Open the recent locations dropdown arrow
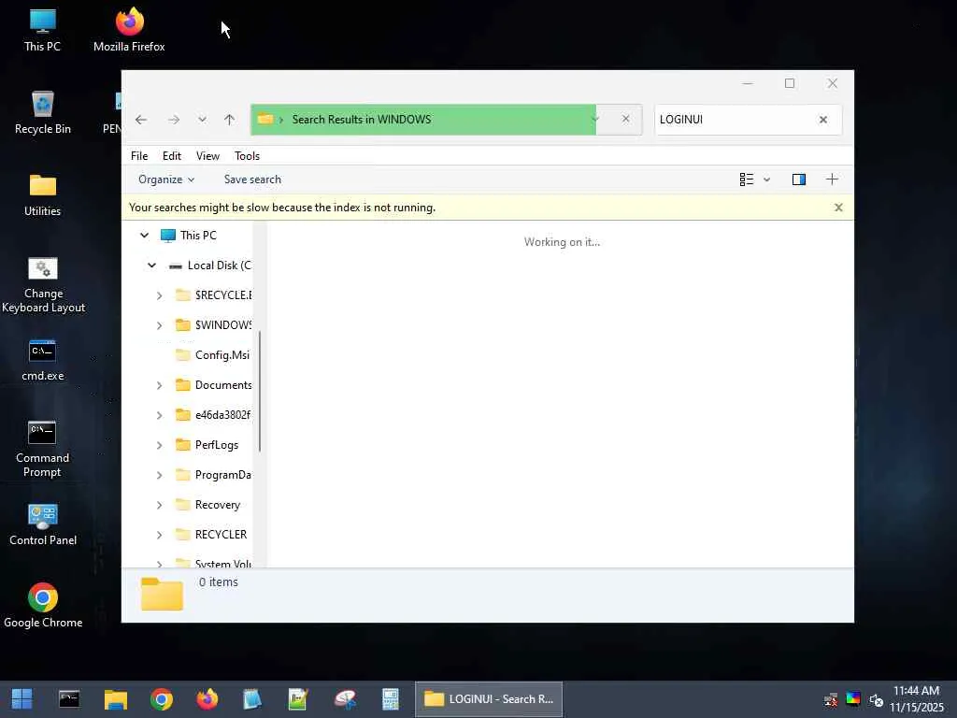Screen dimensions: 957x718 tap(202, 120)
